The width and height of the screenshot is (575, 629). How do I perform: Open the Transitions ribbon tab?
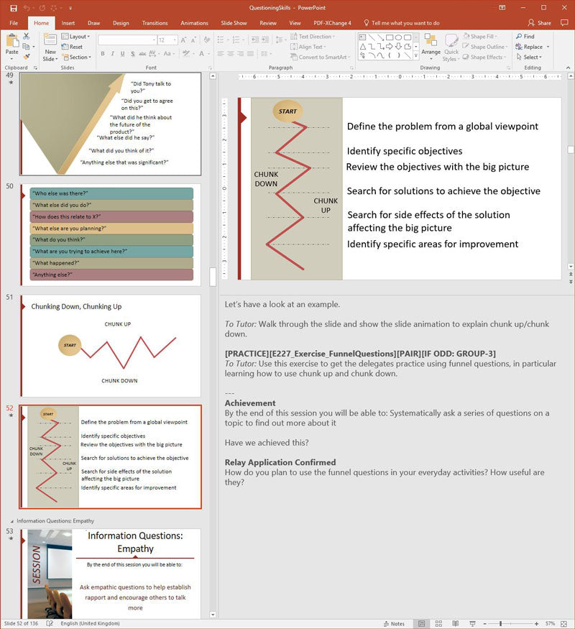click(155, 23)
